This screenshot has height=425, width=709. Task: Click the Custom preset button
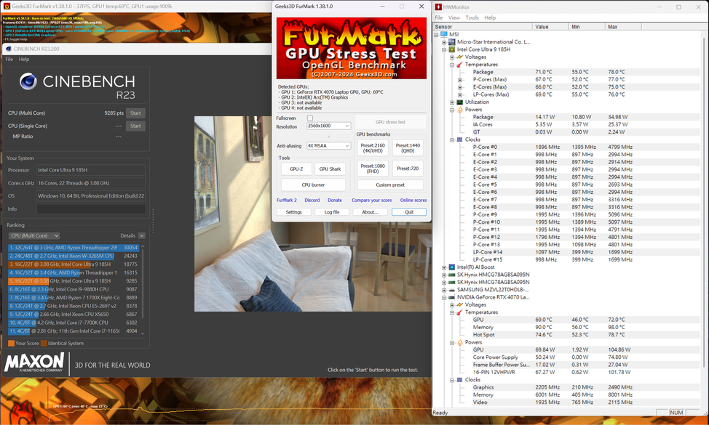pos(390,185)
